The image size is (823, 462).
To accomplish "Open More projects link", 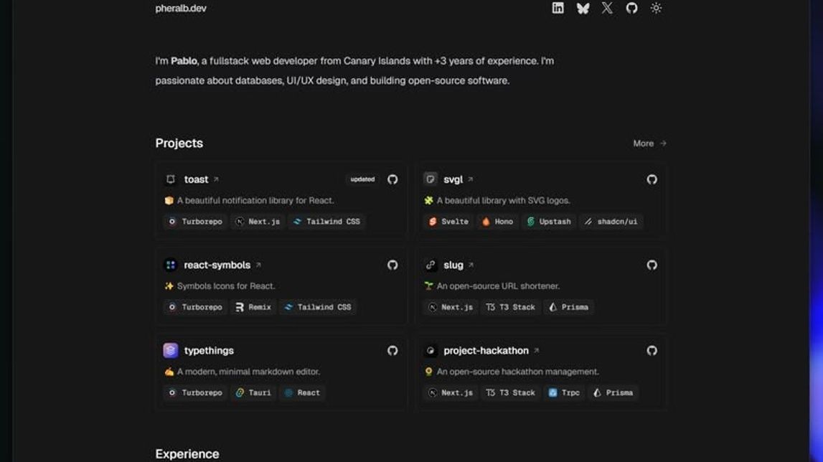I will (x=649, y=143).
